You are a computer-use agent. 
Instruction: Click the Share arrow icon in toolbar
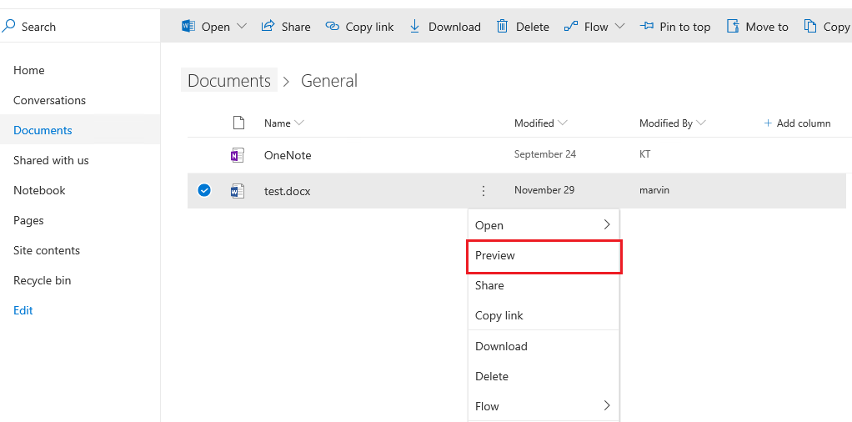pos(268,26)
